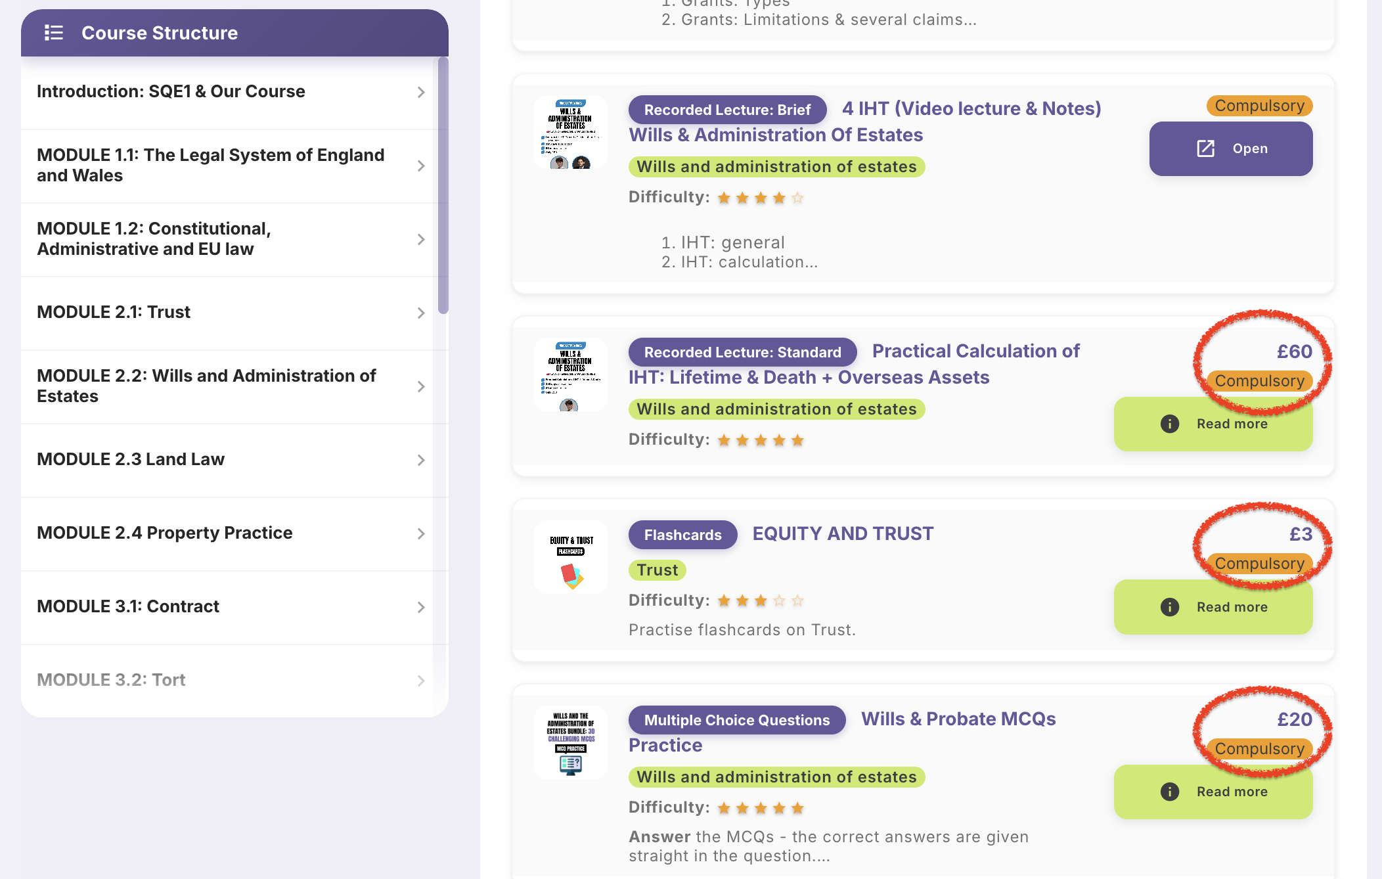Expand MODULE 2.1: Trust chevron
Viewport: 1382px width, 879px height.
pos(421,313)
